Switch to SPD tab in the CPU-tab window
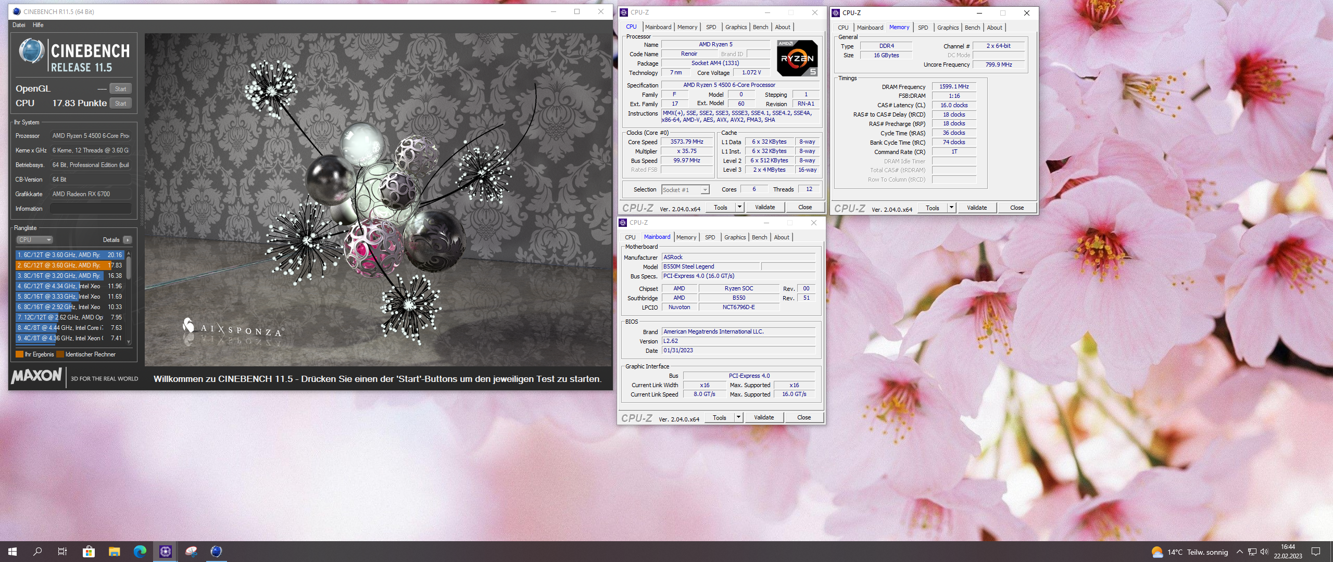The width and height of the screenshot is (1333, 562). tap(711, 27)
